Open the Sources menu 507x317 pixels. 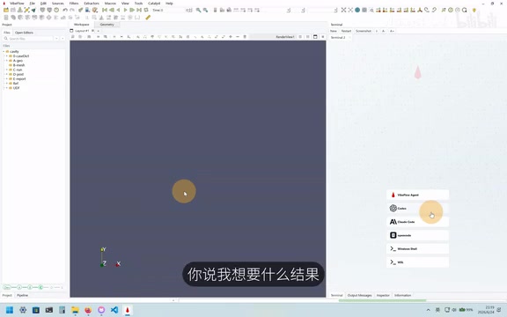click(58, 4)
